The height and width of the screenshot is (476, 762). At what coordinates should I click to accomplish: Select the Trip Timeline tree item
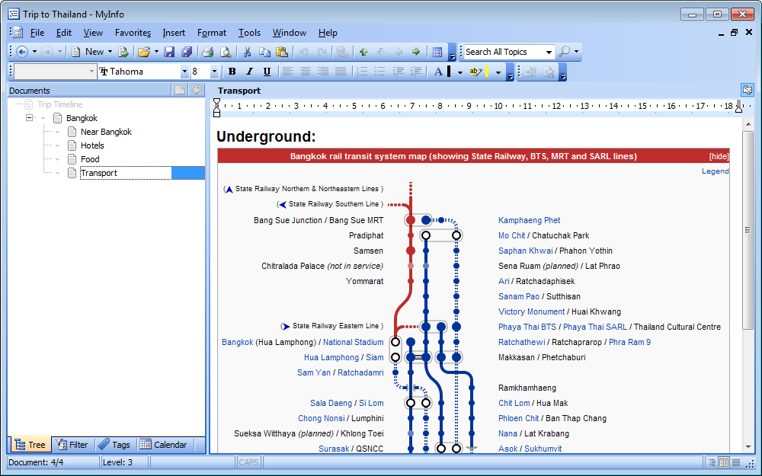(59, 104)
